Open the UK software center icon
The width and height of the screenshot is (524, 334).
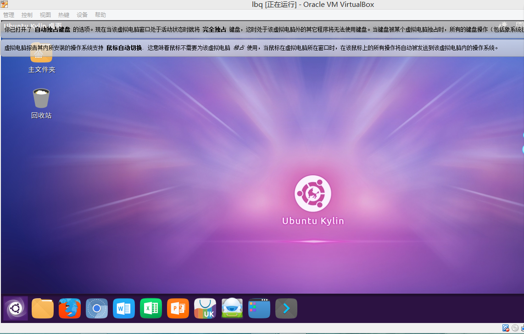tap(205, 308)
